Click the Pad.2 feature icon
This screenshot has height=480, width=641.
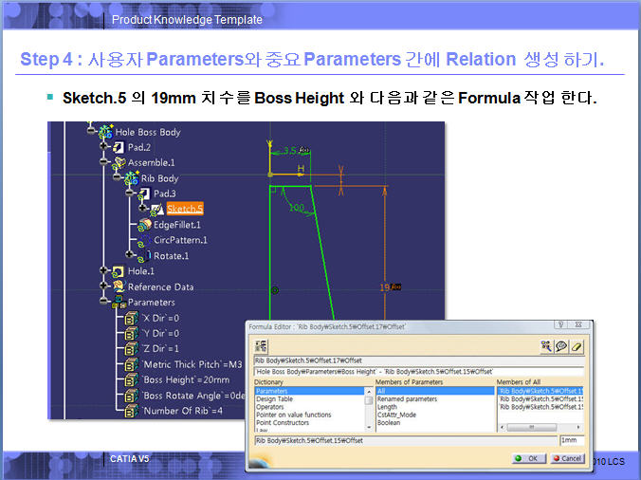point(119,148)
